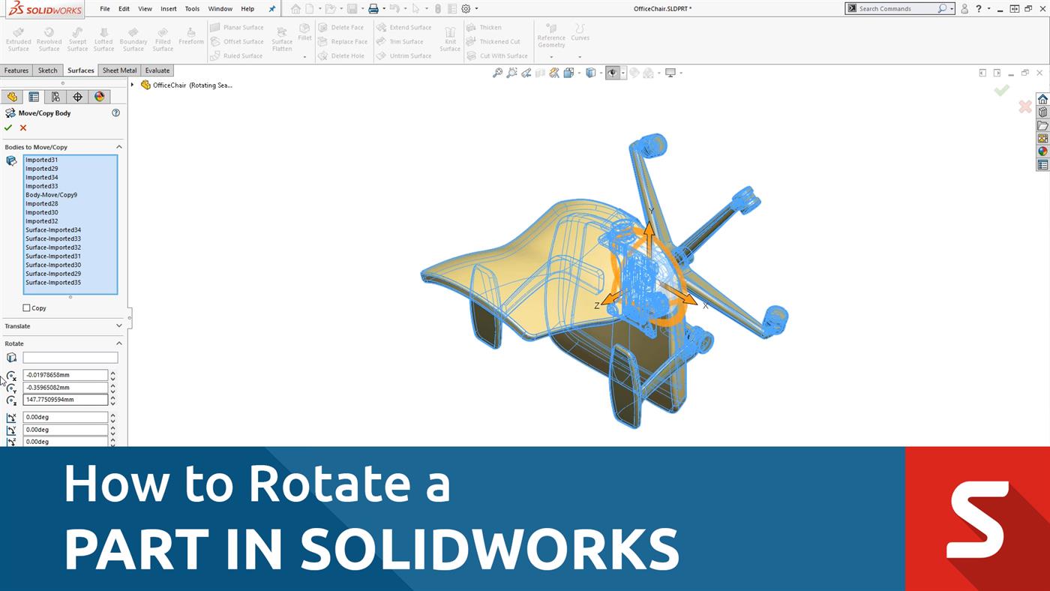This screenshot has height=591, width=1050.
Task: Collapse the Bodies to Move/Copy section
Action: coord(118,147)
